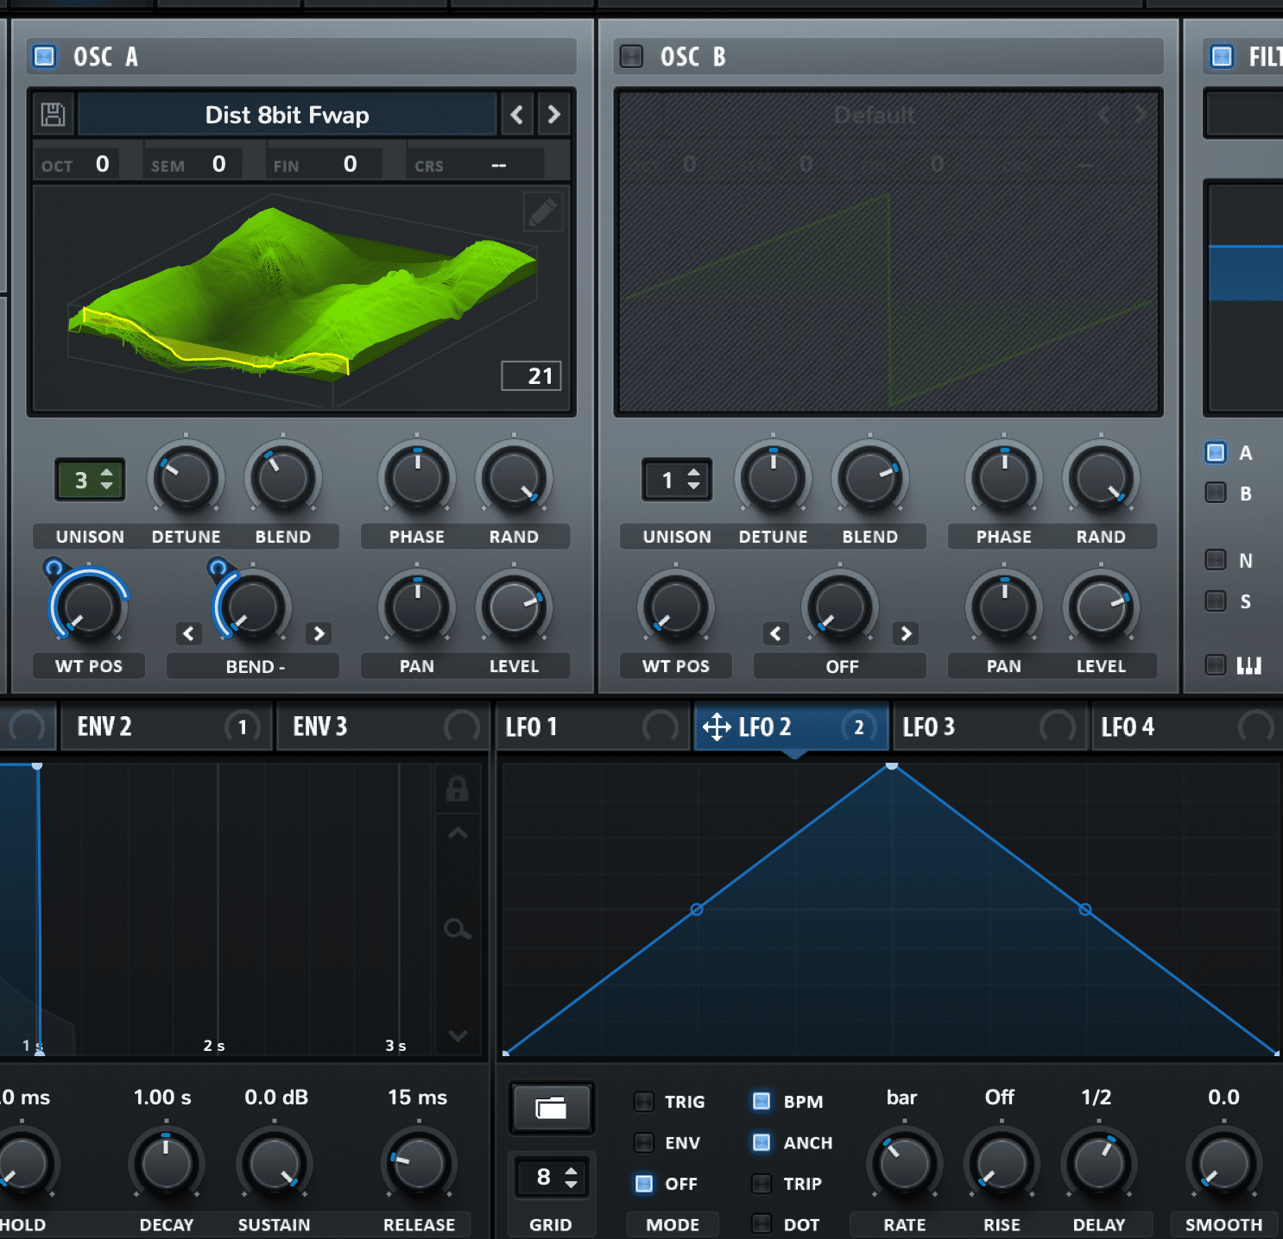This screenshot has height=1239, width=1283.
Task: Toggle the FILTER power switch
Action: 1222,57
